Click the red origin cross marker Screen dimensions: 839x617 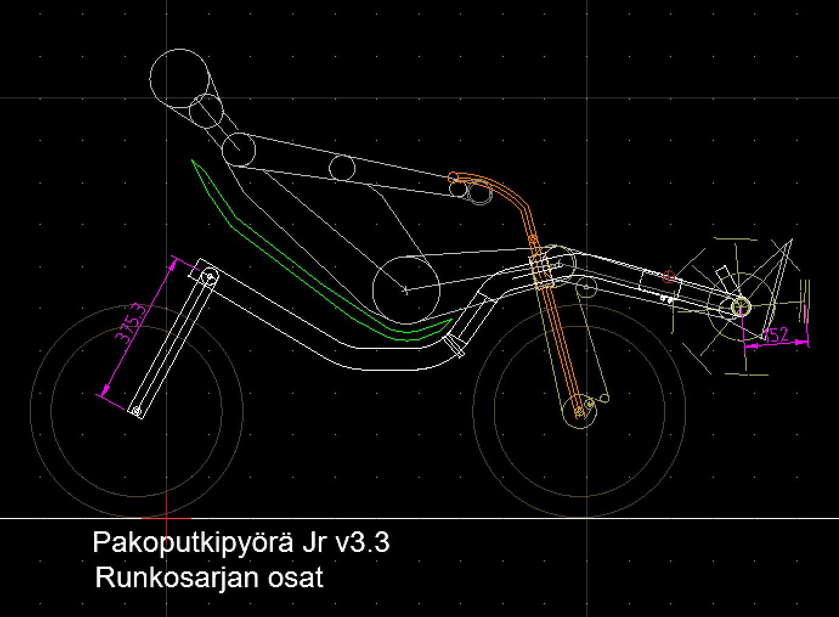pyautogui.click(x=166, y=518)
